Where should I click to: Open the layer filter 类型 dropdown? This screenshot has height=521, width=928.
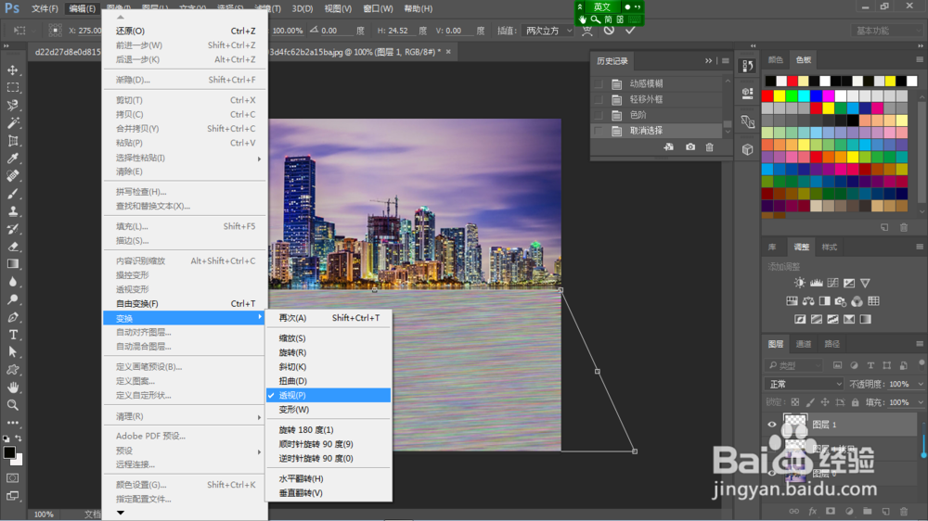[795, 365]
